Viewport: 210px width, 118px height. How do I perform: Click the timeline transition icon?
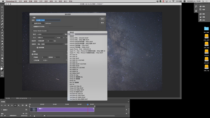pos(26,105)
